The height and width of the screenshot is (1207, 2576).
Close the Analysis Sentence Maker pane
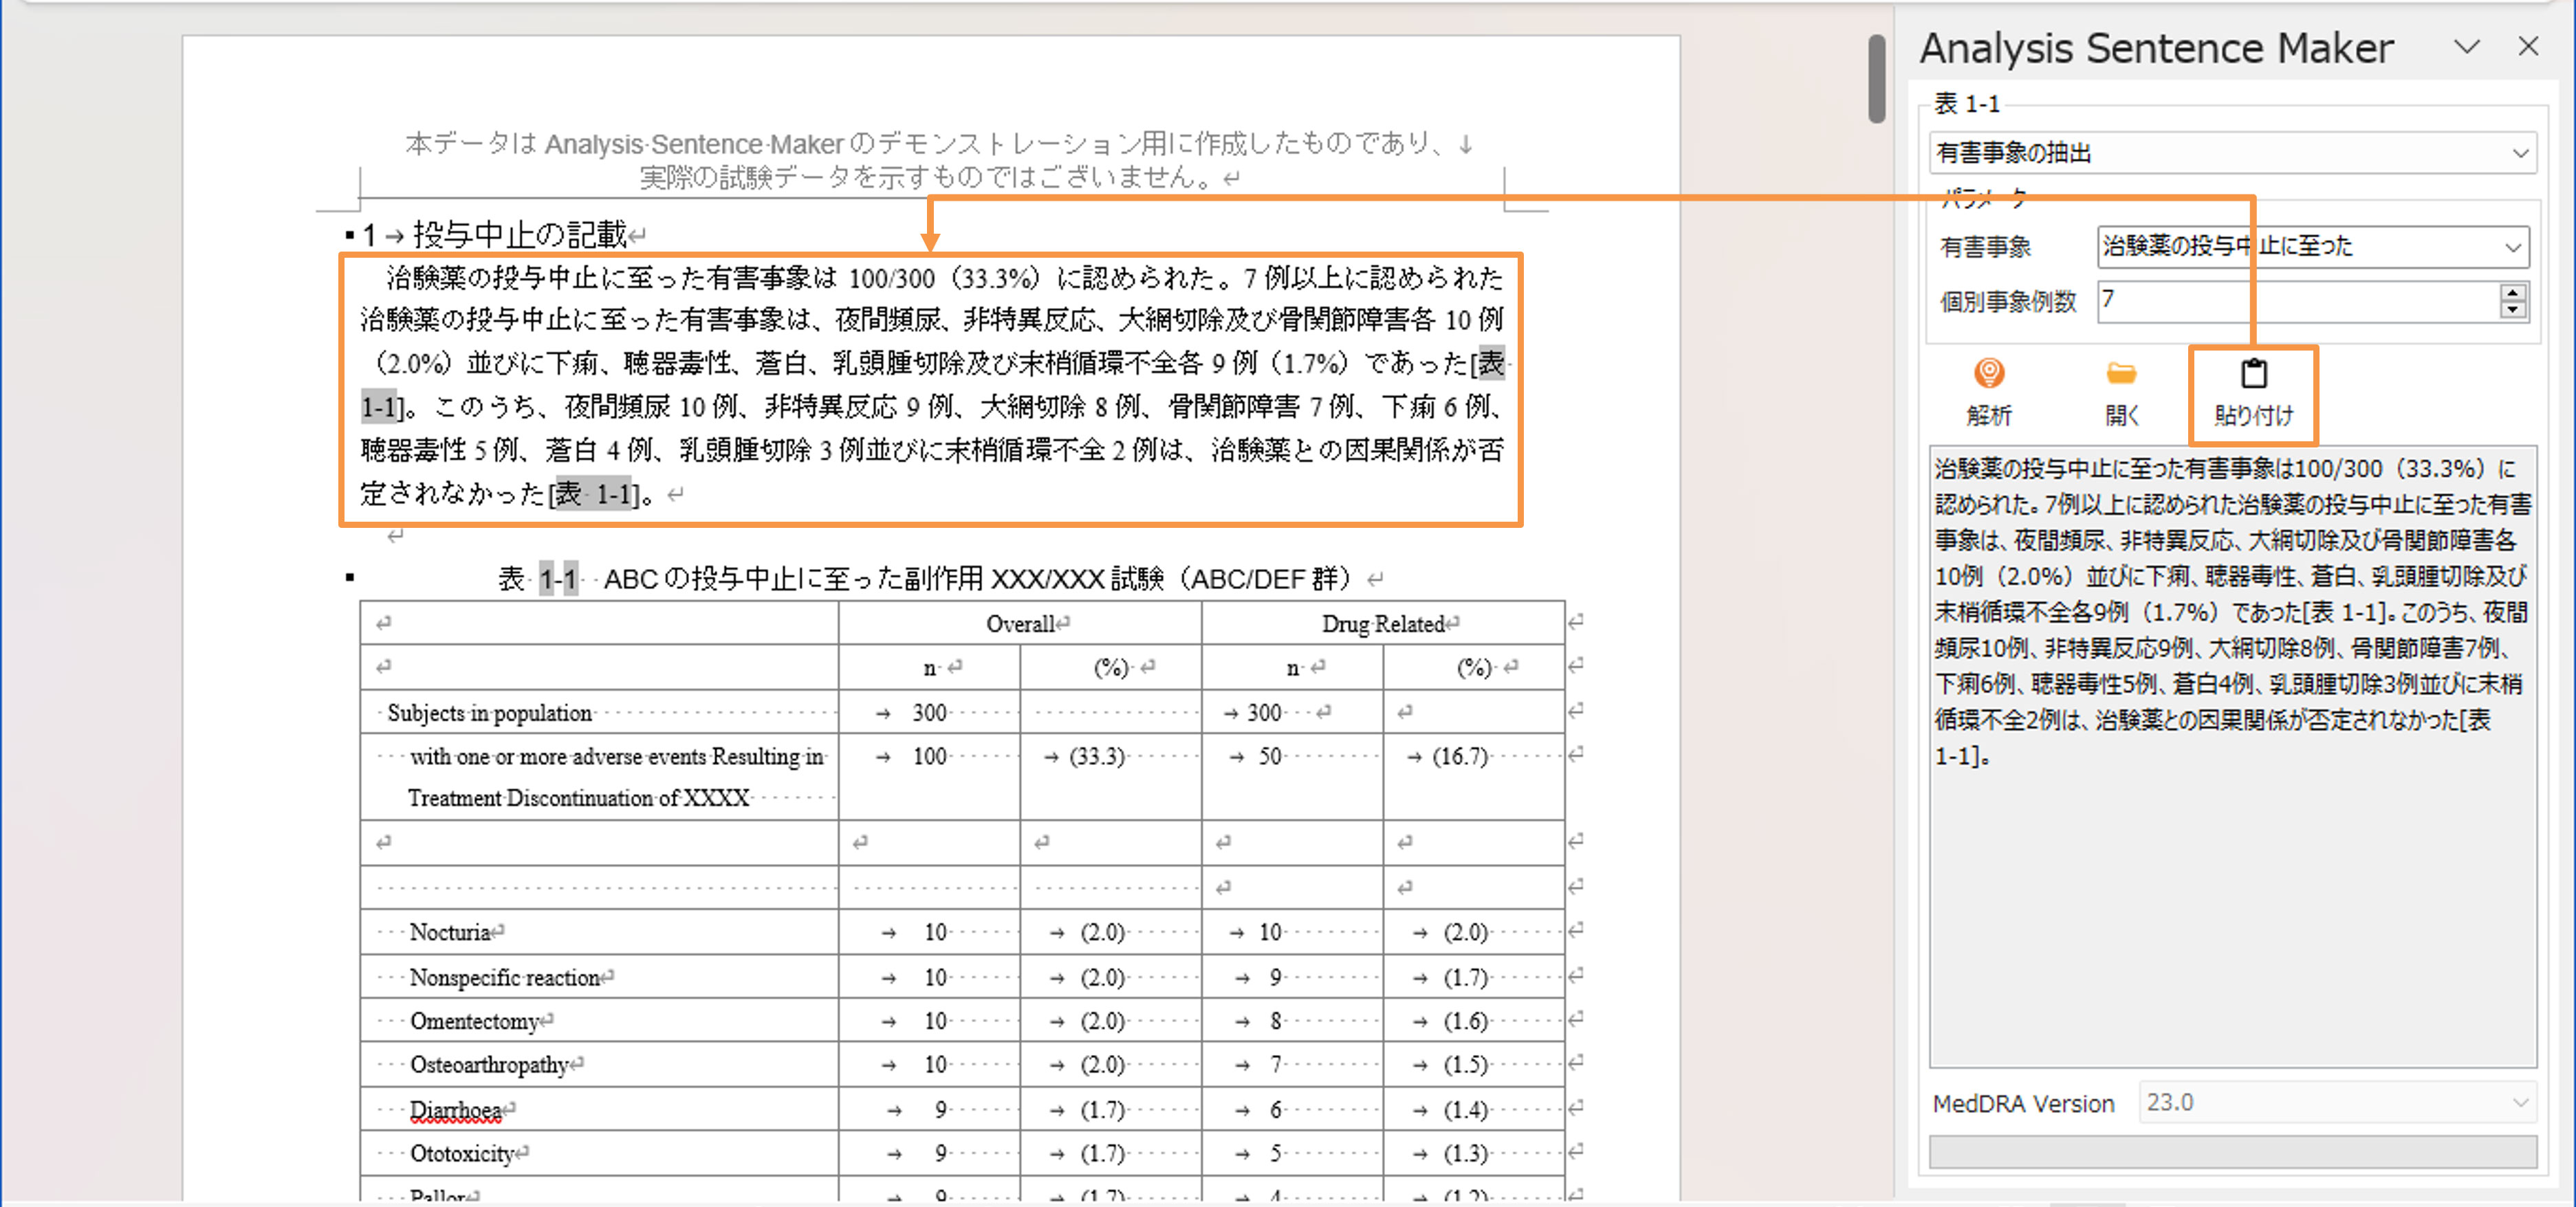pos(2528,47)
